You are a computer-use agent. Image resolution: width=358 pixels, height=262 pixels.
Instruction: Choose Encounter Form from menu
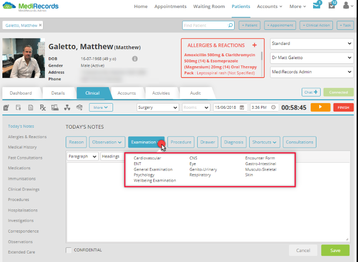260,158
